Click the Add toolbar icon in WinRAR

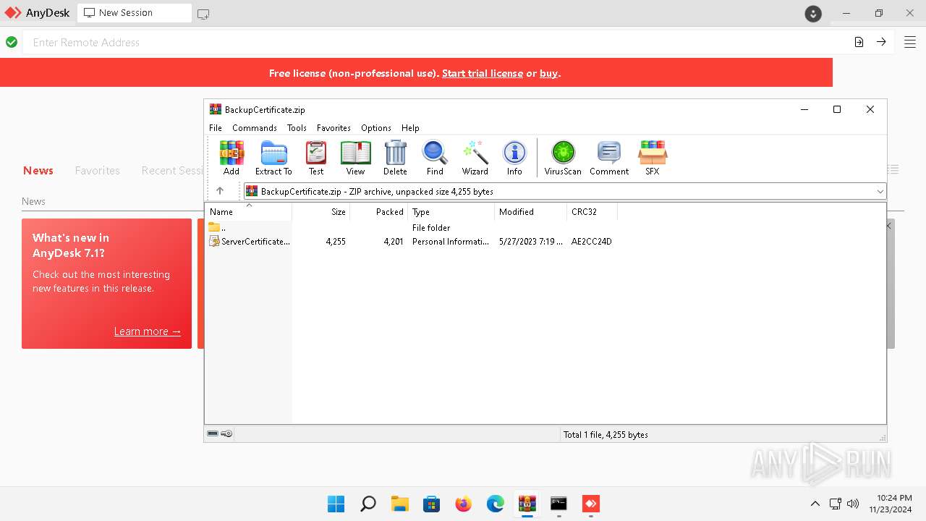point(231,158)
